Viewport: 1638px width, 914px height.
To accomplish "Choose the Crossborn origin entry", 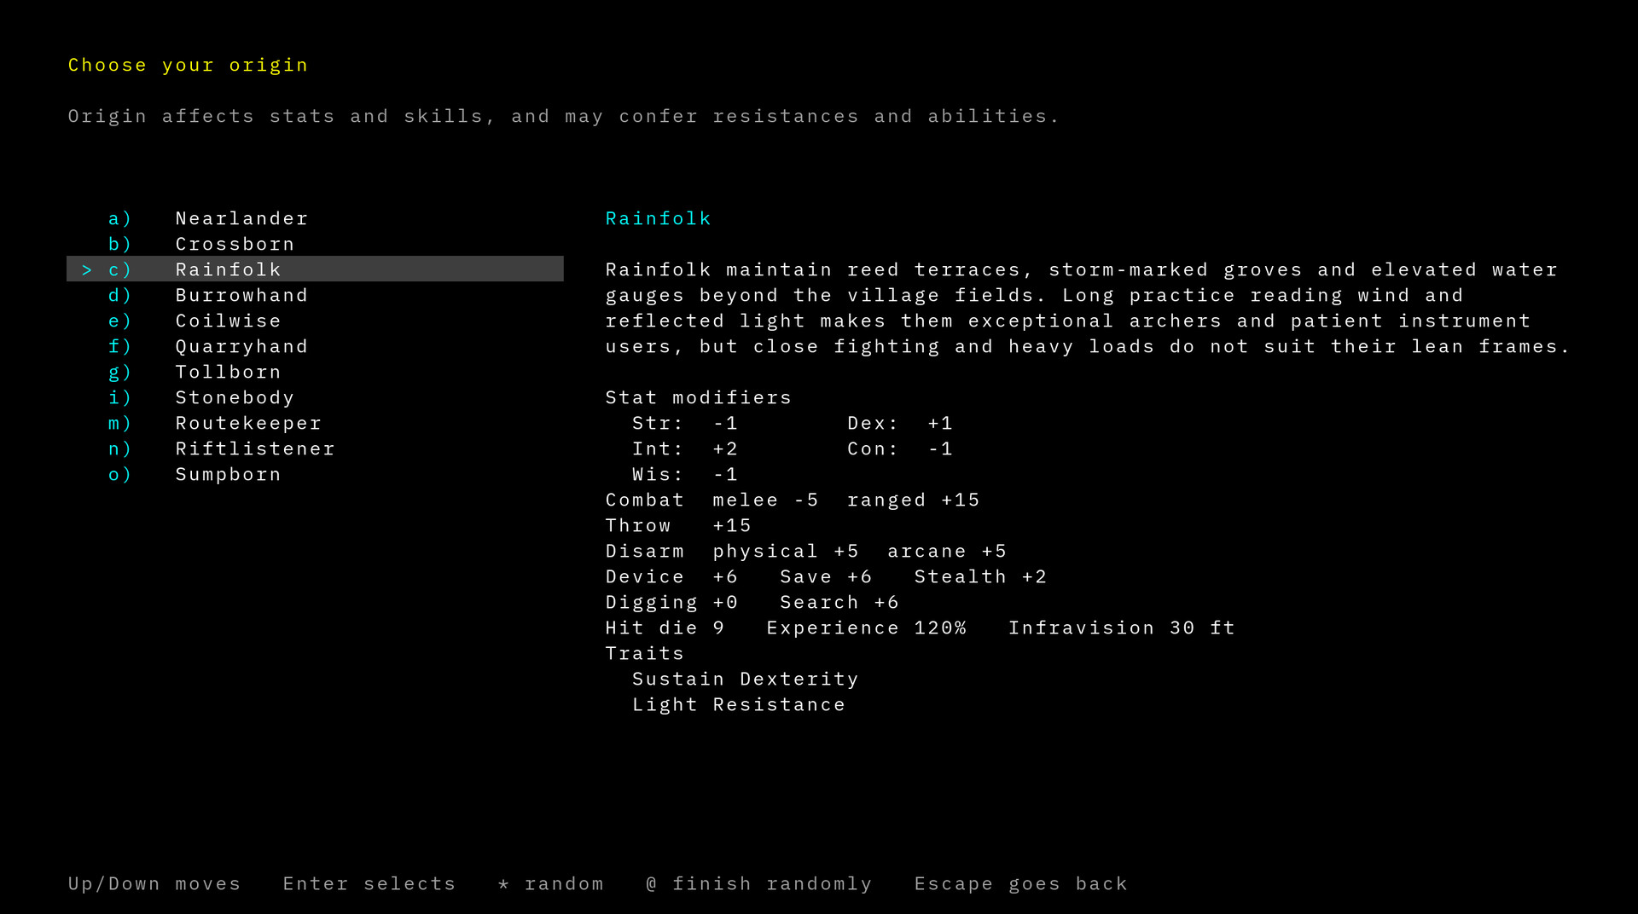I will (315, 244).
